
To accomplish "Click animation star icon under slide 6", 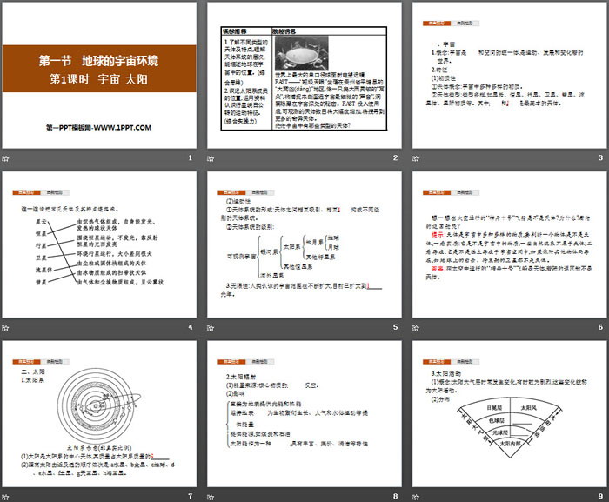I will point(416,328).
